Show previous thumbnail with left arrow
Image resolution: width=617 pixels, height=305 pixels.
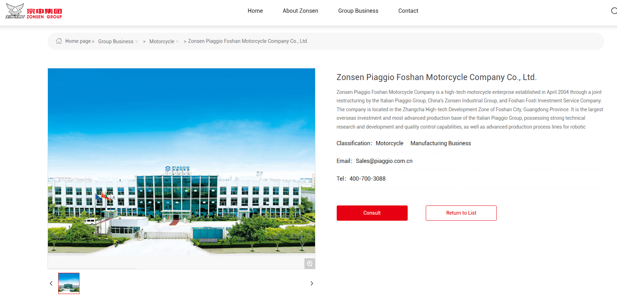point(51,283)
